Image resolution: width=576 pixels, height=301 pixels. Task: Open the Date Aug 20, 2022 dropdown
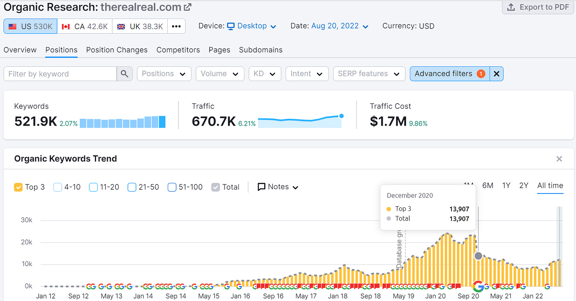pos(340,26)
